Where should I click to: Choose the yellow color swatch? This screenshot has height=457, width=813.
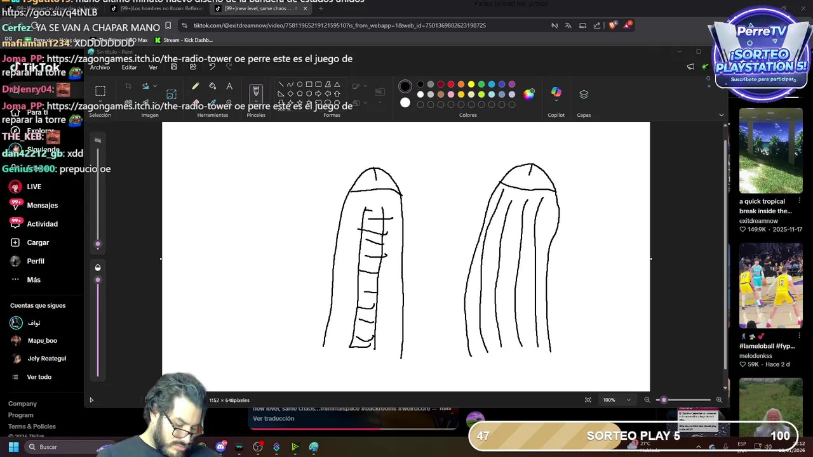tap(471, 84)
